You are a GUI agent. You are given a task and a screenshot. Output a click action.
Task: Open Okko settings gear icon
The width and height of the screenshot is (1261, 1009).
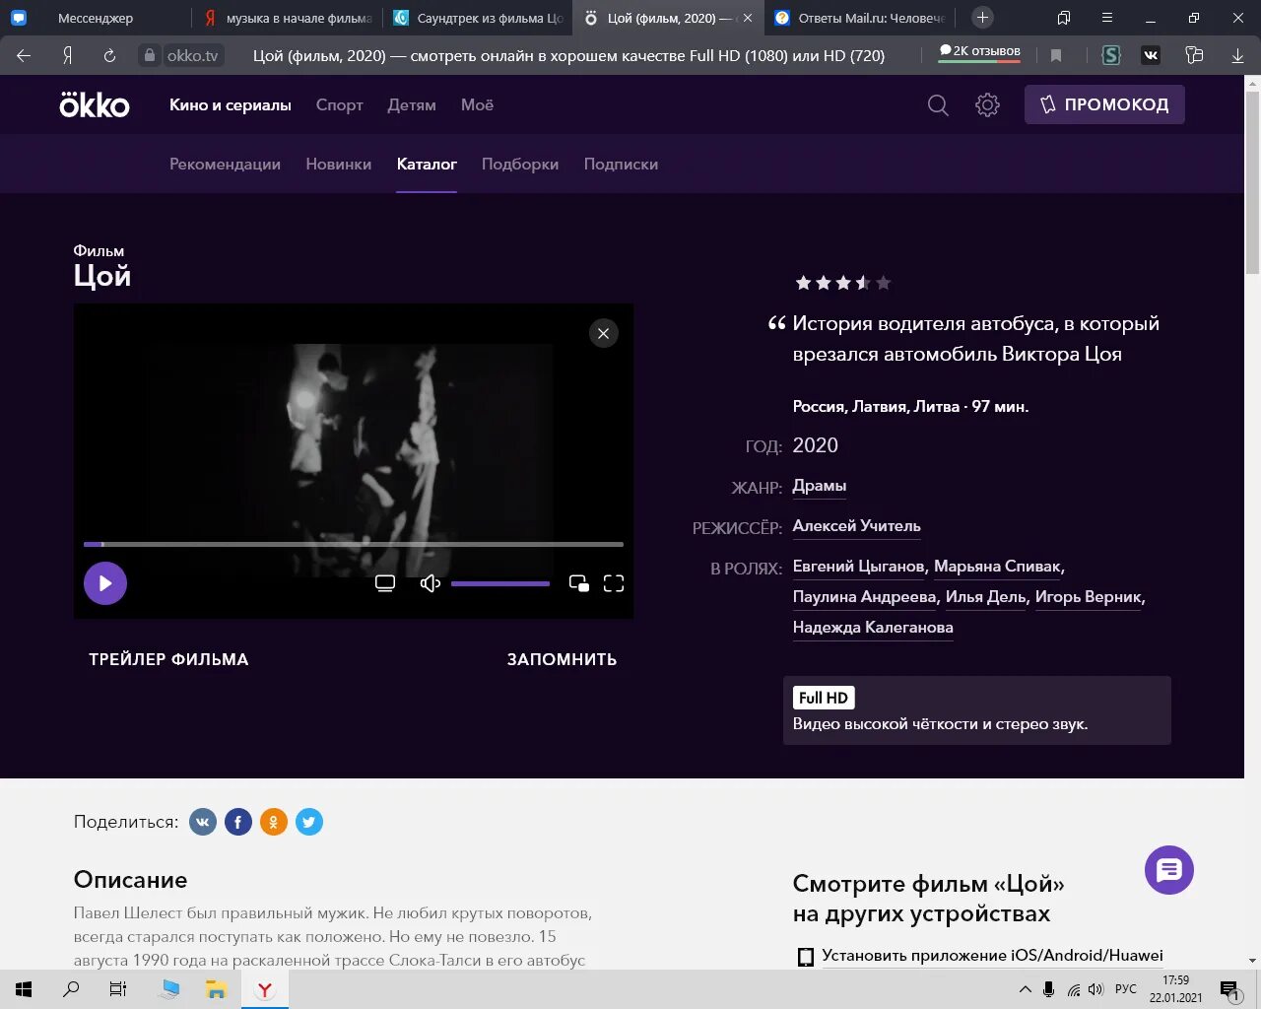tap(987, 104)
